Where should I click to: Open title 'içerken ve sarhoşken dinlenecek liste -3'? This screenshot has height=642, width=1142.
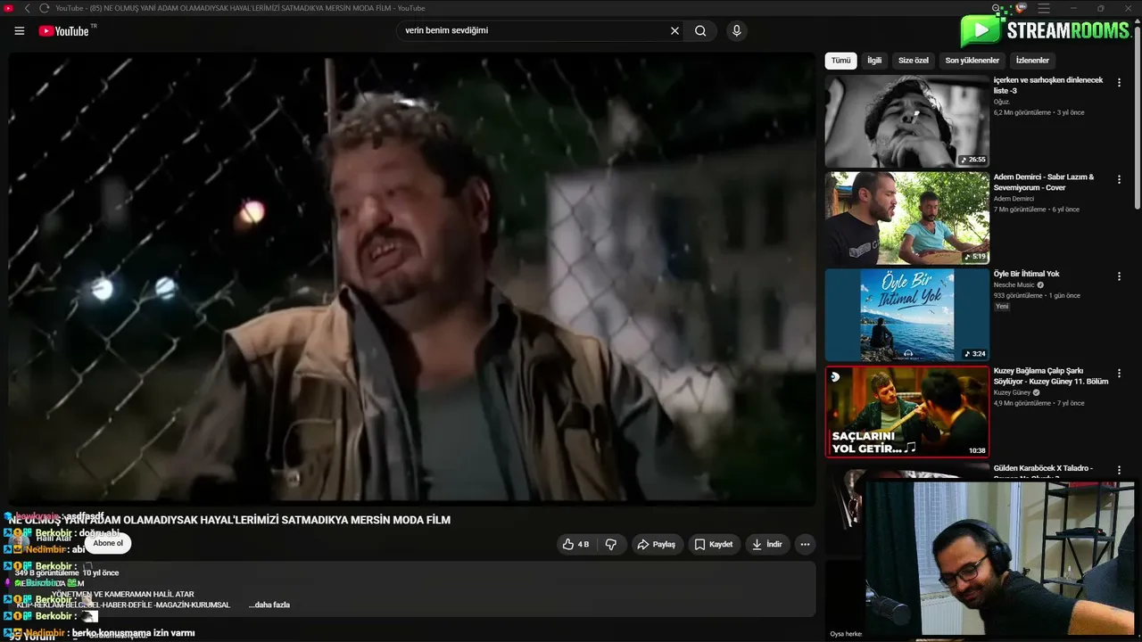click(x=1048, y=86)
